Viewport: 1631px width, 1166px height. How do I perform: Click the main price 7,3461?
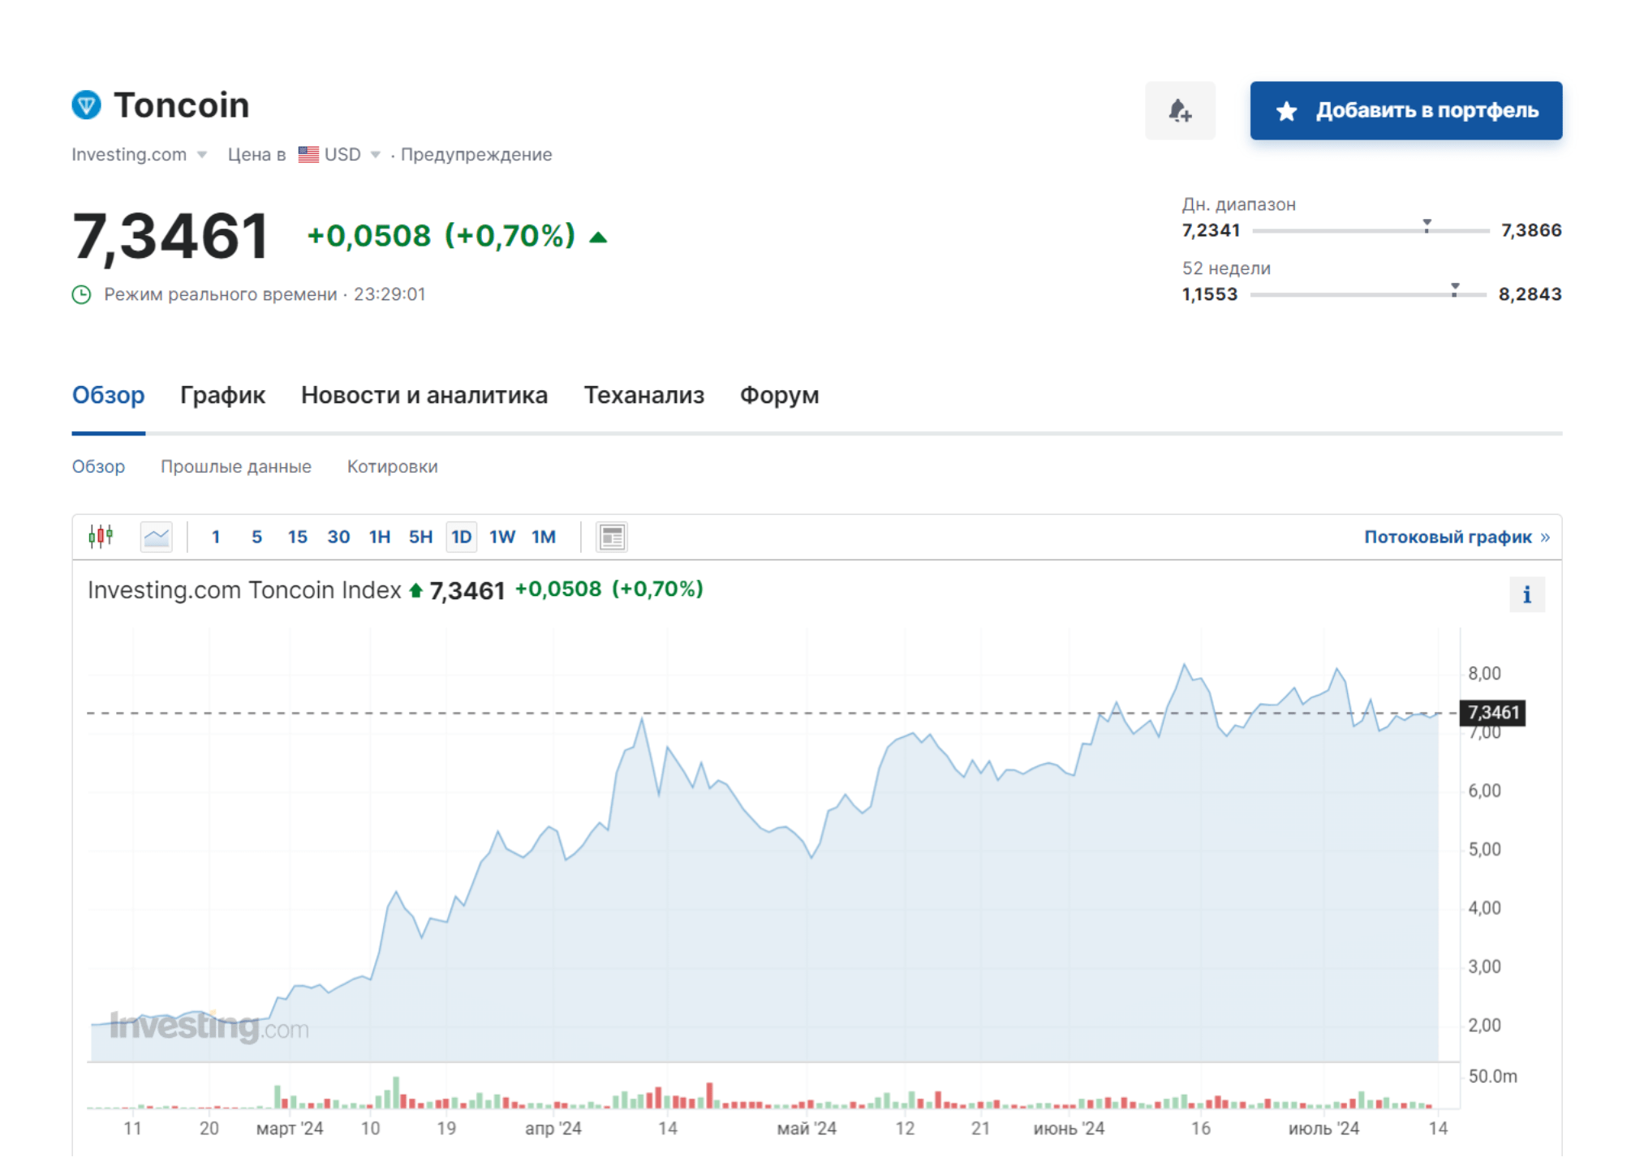[x=170, y=235]
